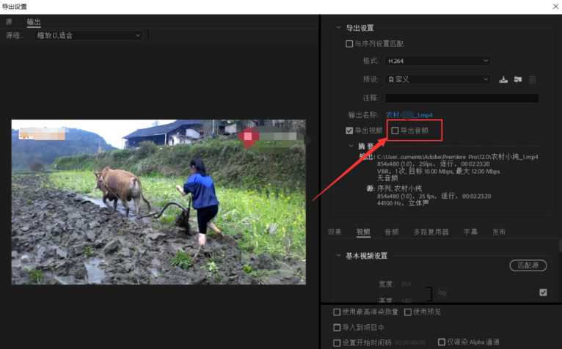Enable 与序列设置匹配 checkbox
Image resolution: width=562 pixels, height=349 pixels.
click(x=349, y=44)
